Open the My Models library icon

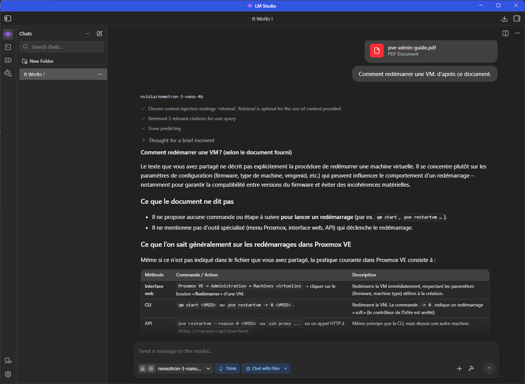pyautogui.click(x=8, y=60)
